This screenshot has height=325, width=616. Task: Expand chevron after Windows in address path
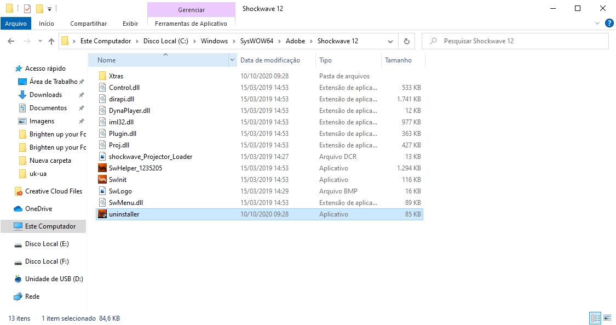pos(234,41)
